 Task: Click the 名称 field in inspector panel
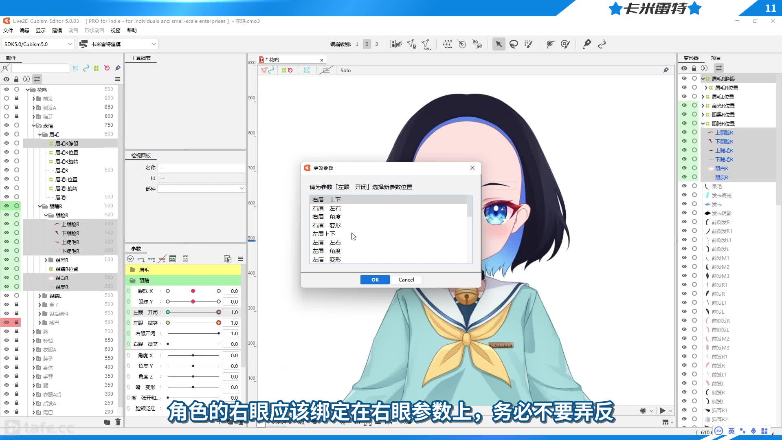point(202,167)
